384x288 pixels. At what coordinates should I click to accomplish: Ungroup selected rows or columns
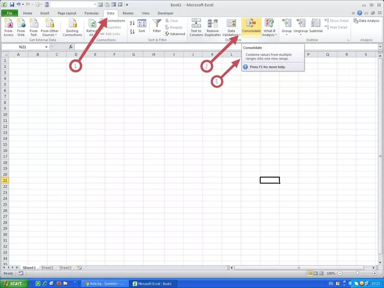point(300,27)
